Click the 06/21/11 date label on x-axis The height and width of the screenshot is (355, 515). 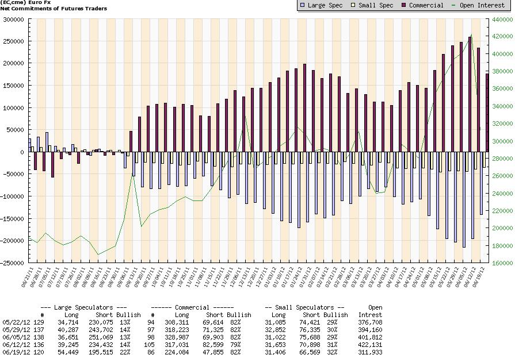point(28,277)
